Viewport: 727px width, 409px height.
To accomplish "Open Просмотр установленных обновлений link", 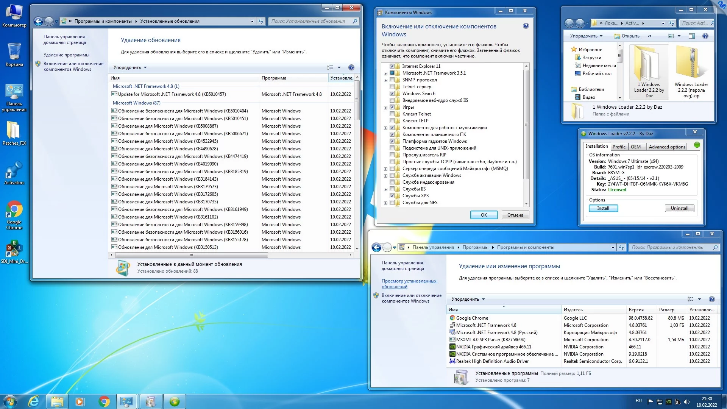I will [409, 284].
